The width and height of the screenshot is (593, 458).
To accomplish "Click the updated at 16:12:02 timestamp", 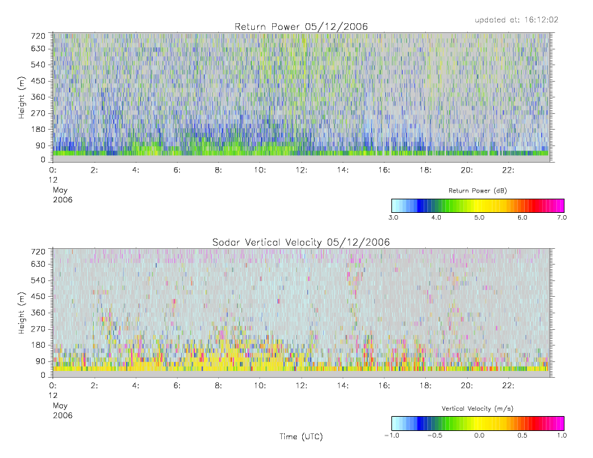I will 517,19.
